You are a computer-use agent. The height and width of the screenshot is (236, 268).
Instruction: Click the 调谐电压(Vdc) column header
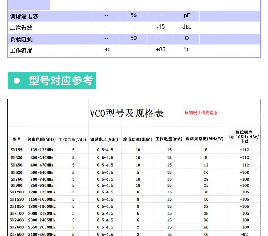click(x=104, y=139)
